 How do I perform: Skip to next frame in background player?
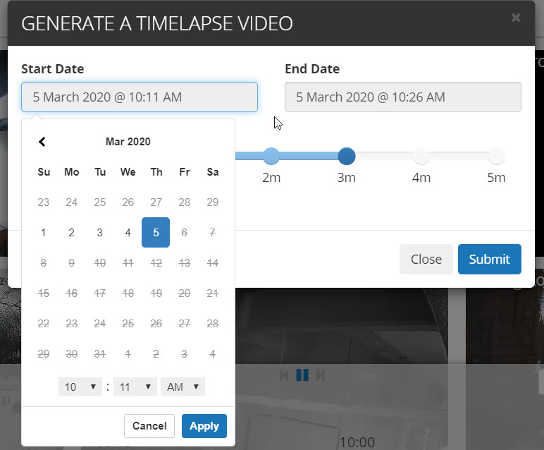coord(320,375)
